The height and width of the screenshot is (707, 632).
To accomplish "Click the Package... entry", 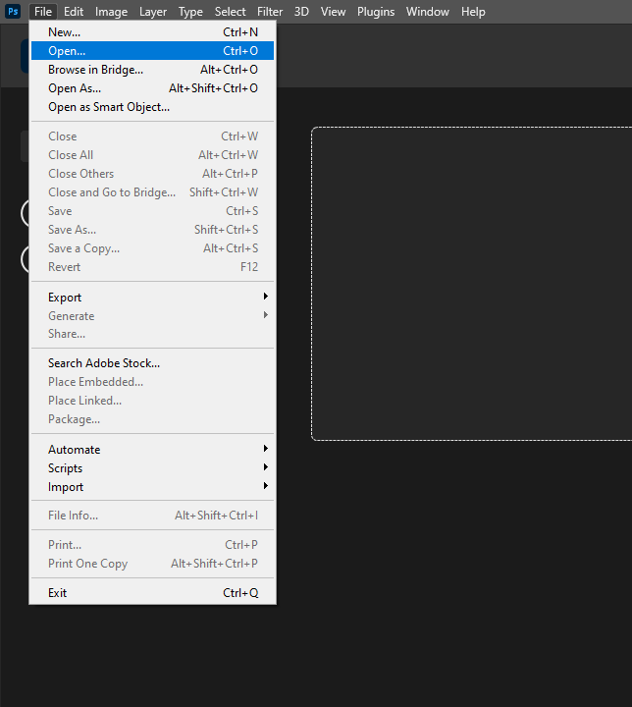I will tap(152, 419).
